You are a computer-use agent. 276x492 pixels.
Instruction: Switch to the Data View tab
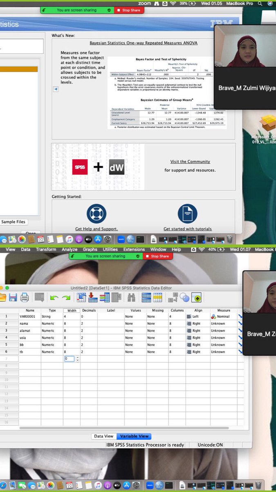click(x=104, y=436)
